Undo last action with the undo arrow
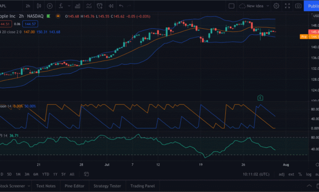 [x=121, y=6]
